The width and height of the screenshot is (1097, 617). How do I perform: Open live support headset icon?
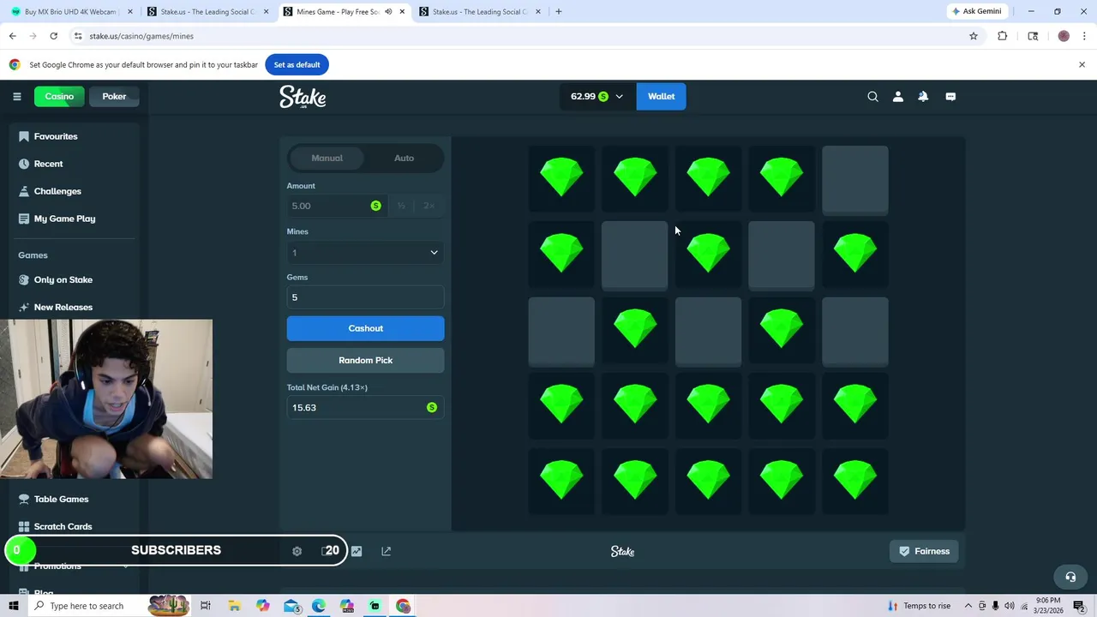pos(1070,577)
